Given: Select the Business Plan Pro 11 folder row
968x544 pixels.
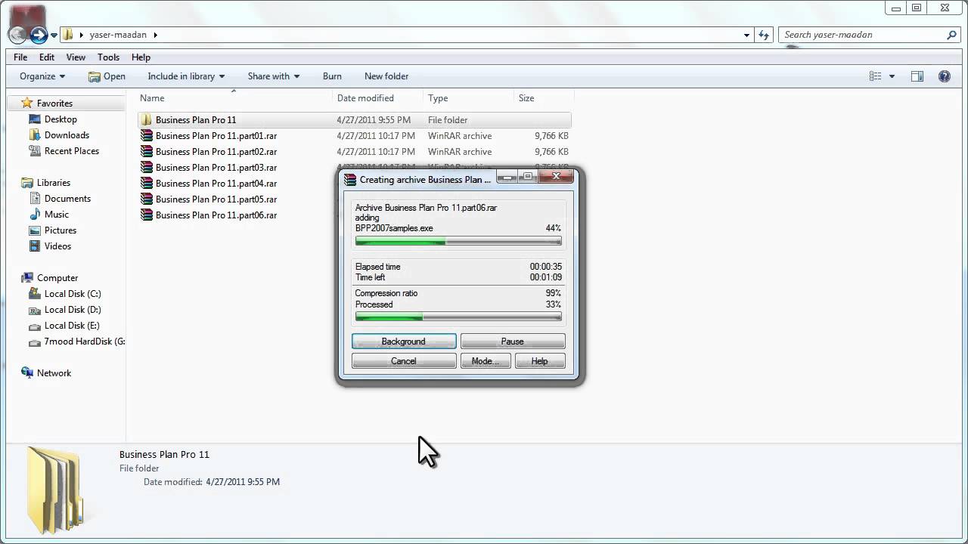Looking at the screenshot, I should [x=354, y=120].
